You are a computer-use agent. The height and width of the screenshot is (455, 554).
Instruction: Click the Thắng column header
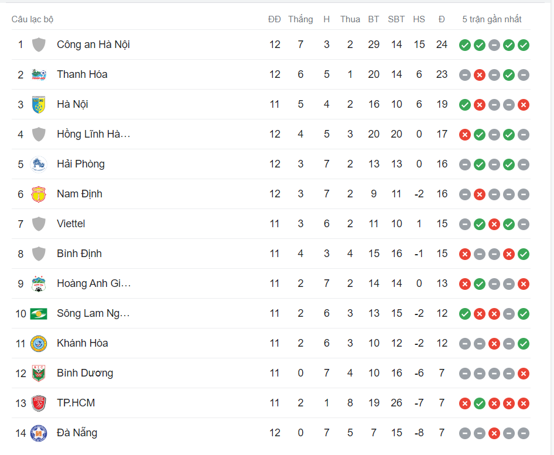click(x=300, y=19)
